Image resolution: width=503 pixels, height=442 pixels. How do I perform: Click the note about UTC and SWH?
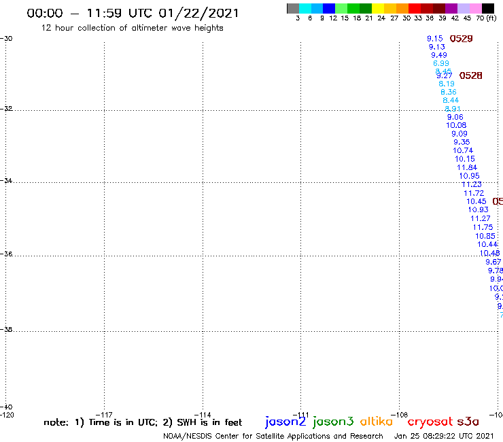pos(143,422)
